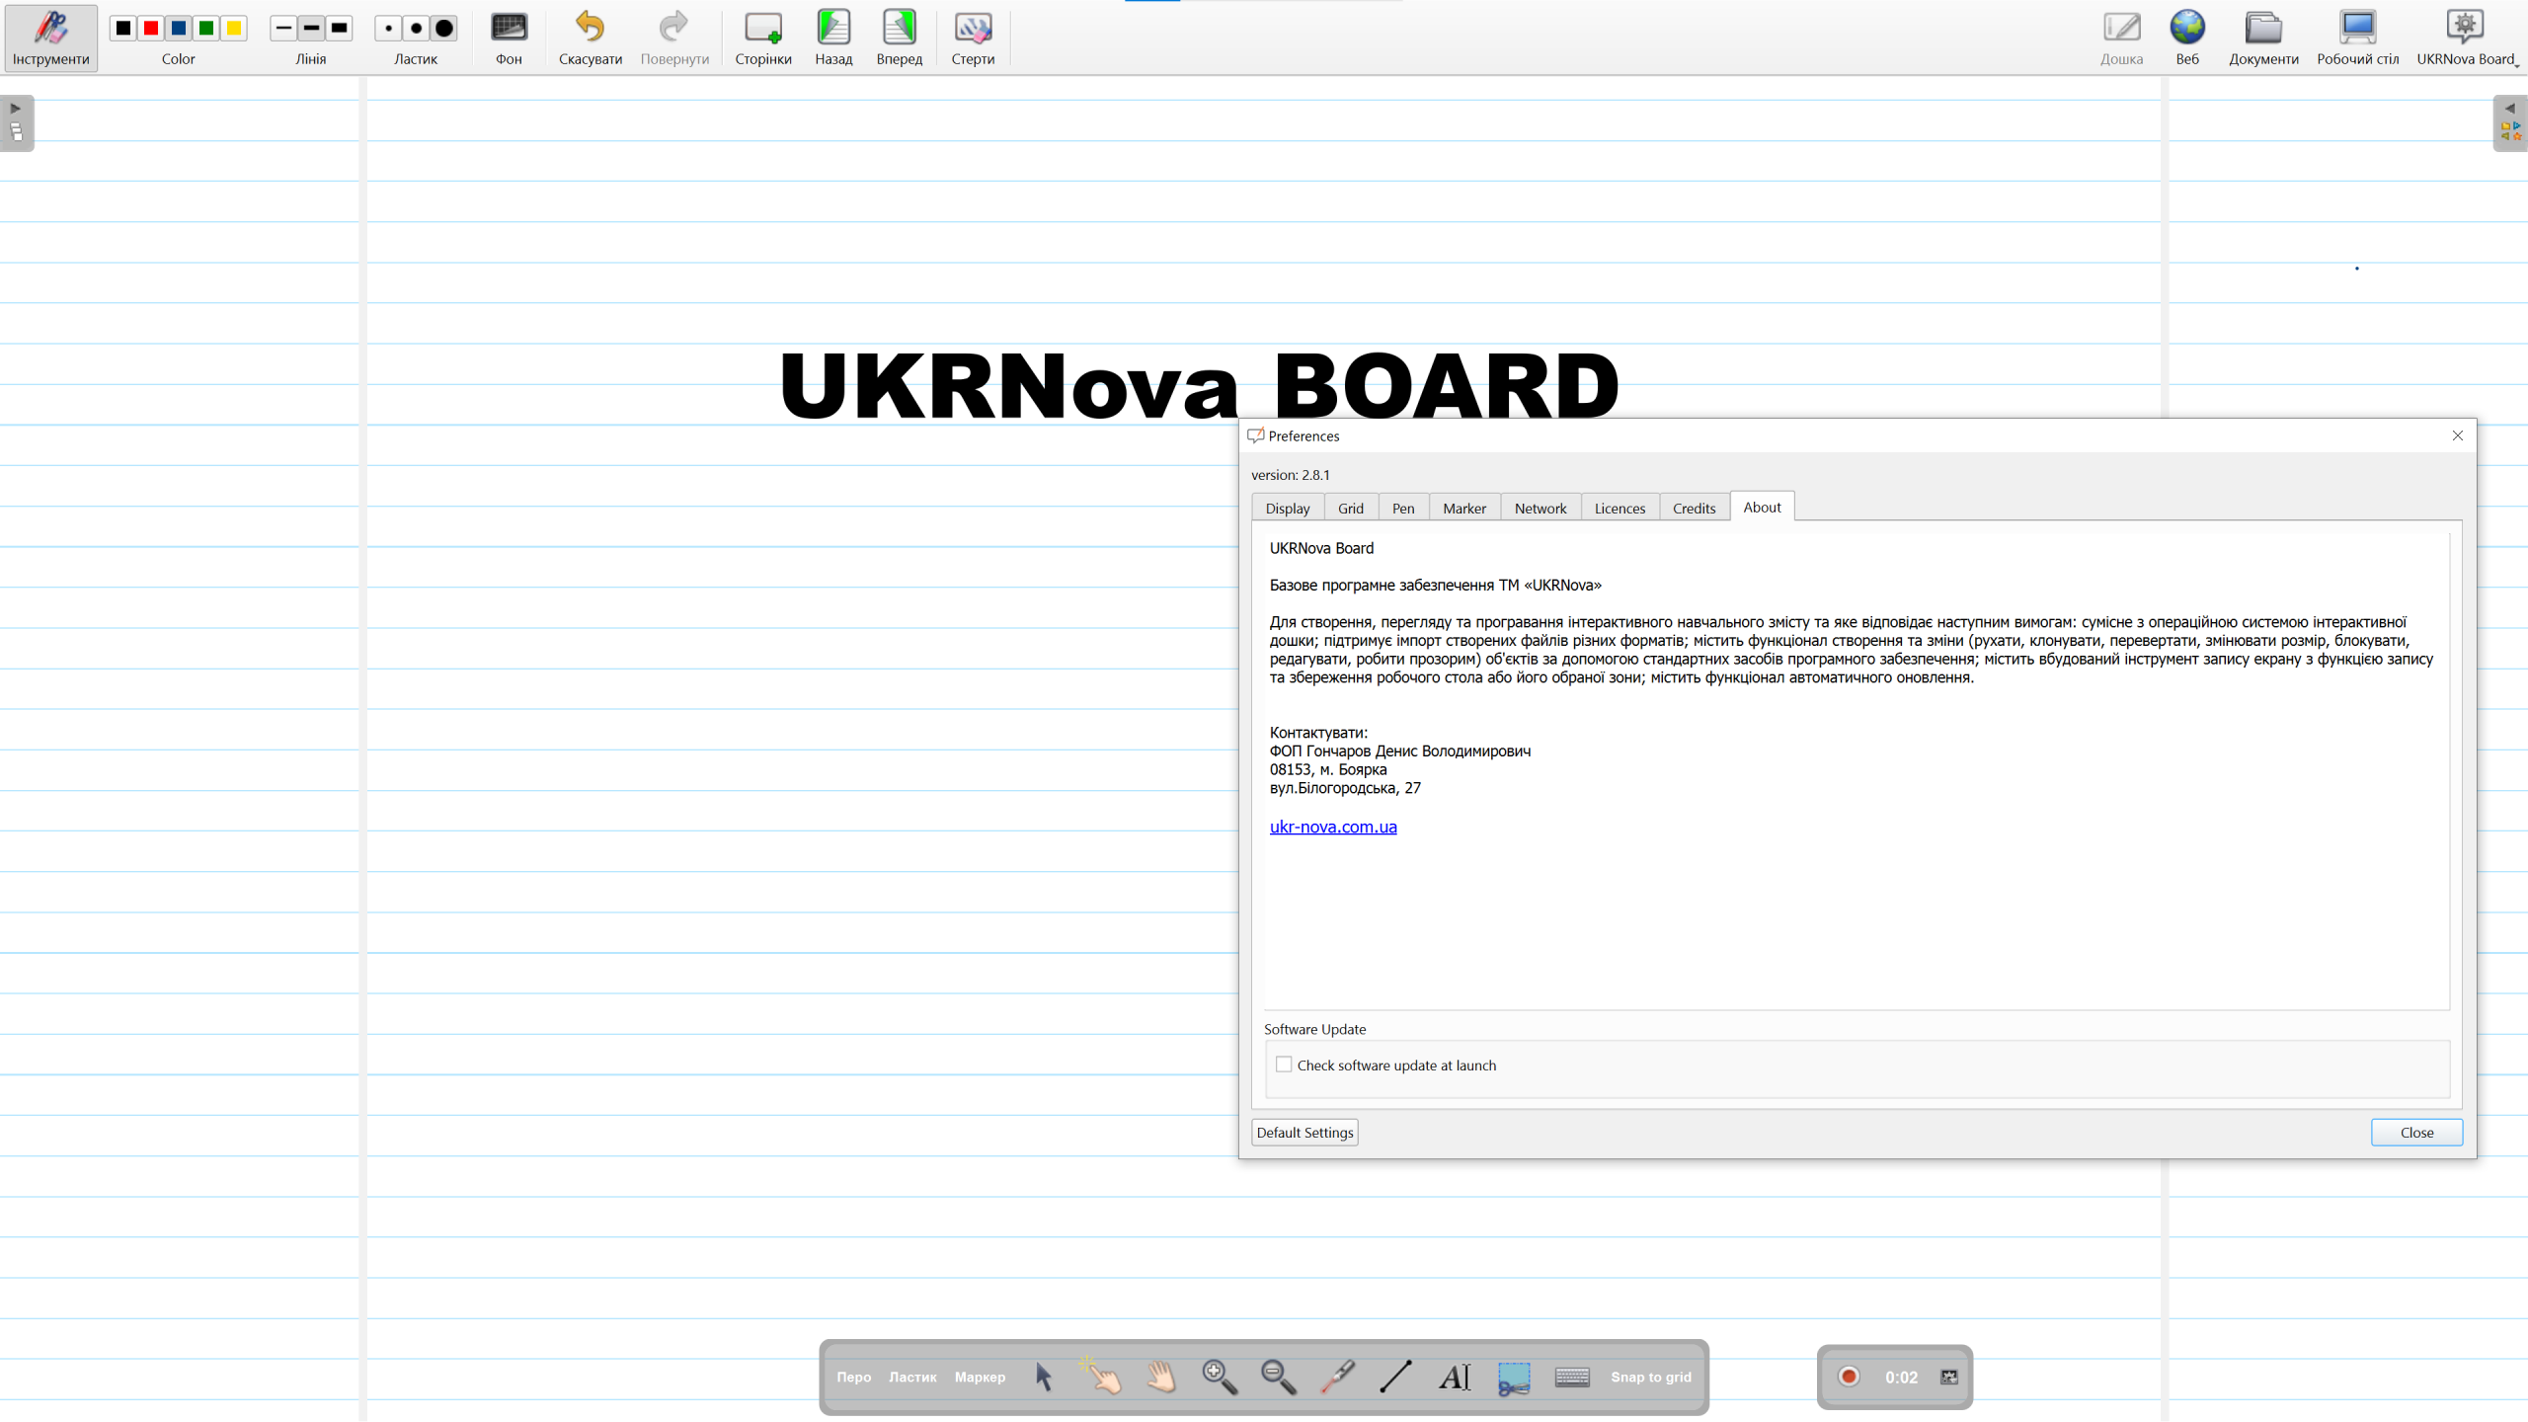Click the zoom in magnifier
Image resolution: width=2528 pixels, height=1422 pixels.
(x=1220, y=1377)
